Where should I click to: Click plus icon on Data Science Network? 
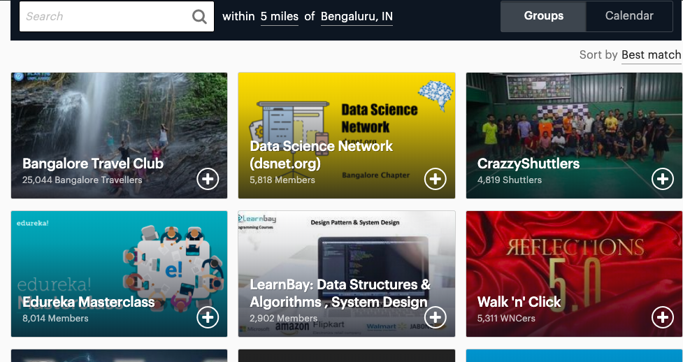pyautogui.click(x=435, y=179)
